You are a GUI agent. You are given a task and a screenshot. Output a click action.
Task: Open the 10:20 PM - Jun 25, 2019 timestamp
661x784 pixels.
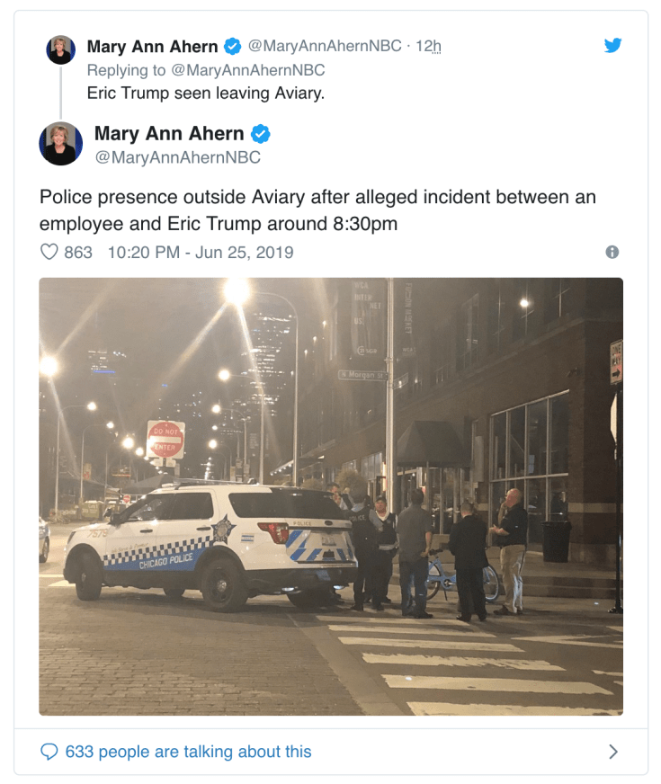click(x=201, y=252)
